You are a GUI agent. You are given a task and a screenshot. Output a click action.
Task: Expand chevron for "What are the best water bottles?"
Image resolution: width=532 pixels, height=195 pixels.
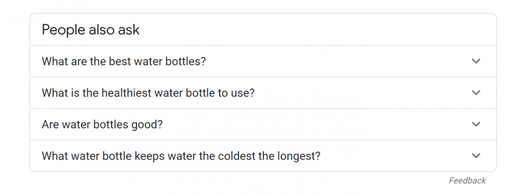click(476, 61)
